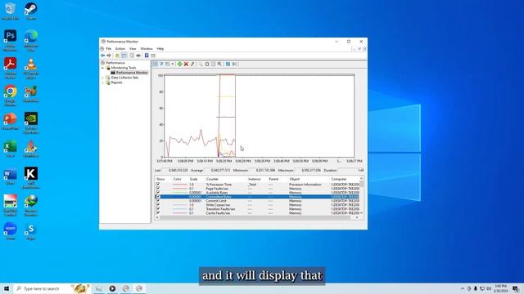This screenshot has height=294, width=524.
Task: Sort by Instance column header
Action: pyautogui.click(x=254, y=179)
